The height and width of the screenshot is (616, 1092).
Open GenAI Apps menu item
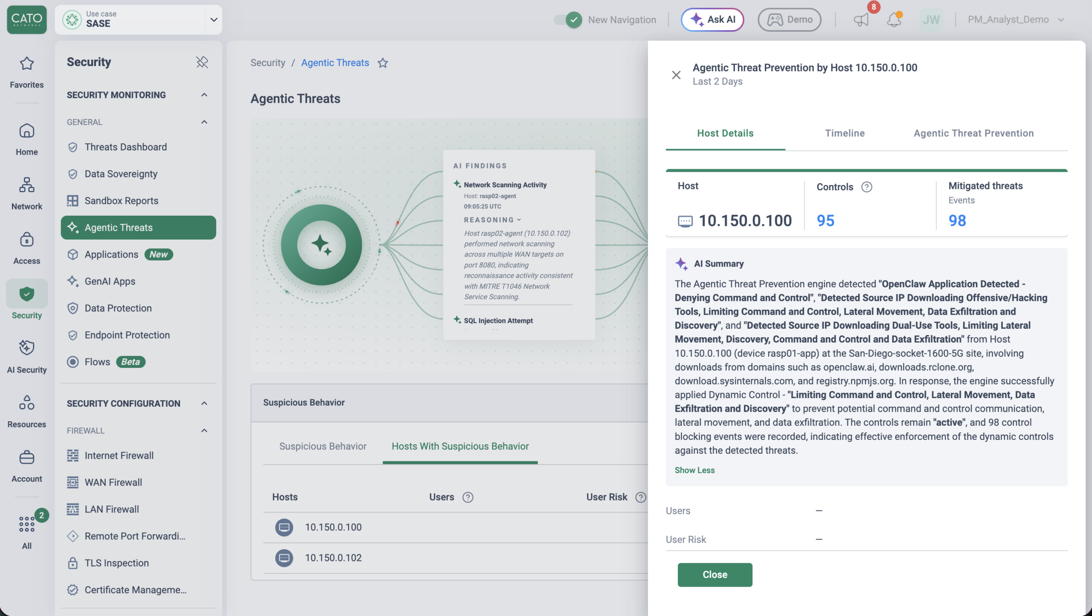138,281
